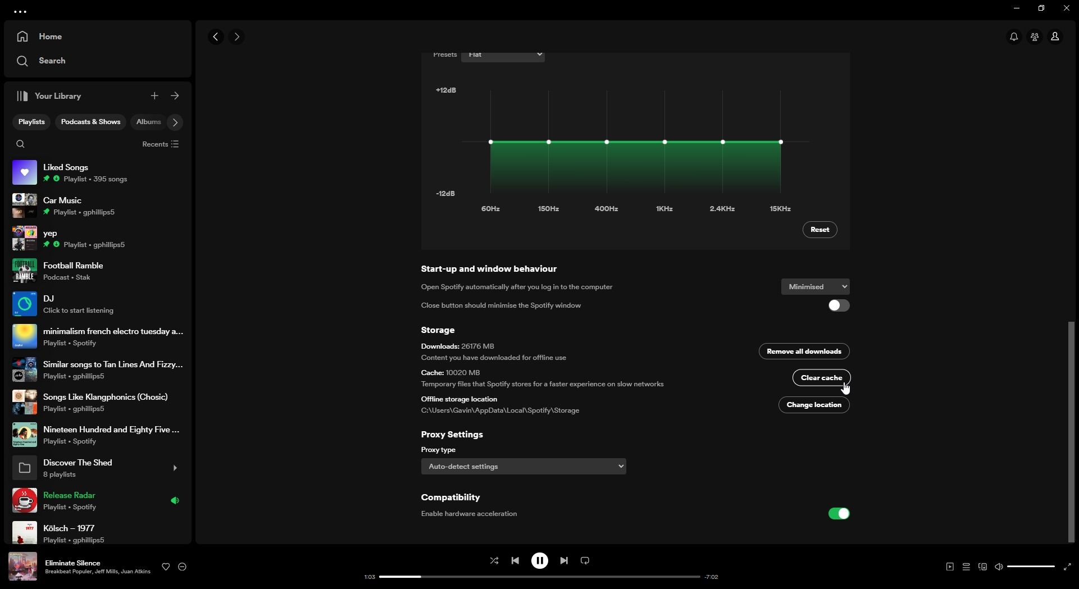The width and height of the screenshot is (1079, 589).
Task: Select Search in the sidebar
Action: [51, 61]
